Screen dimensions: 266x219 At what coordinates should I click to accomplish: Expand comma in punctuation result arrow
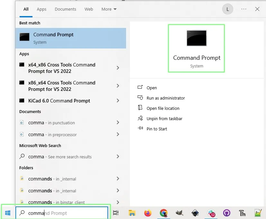click(x=118, y=122)
